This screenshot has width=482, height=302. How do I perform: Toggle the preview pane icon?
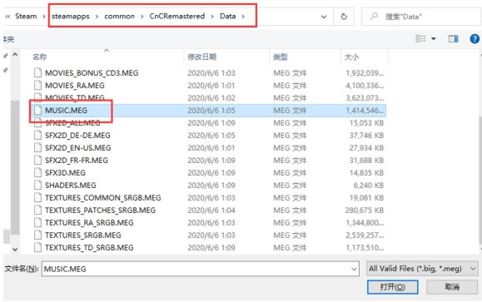[453, 39]
